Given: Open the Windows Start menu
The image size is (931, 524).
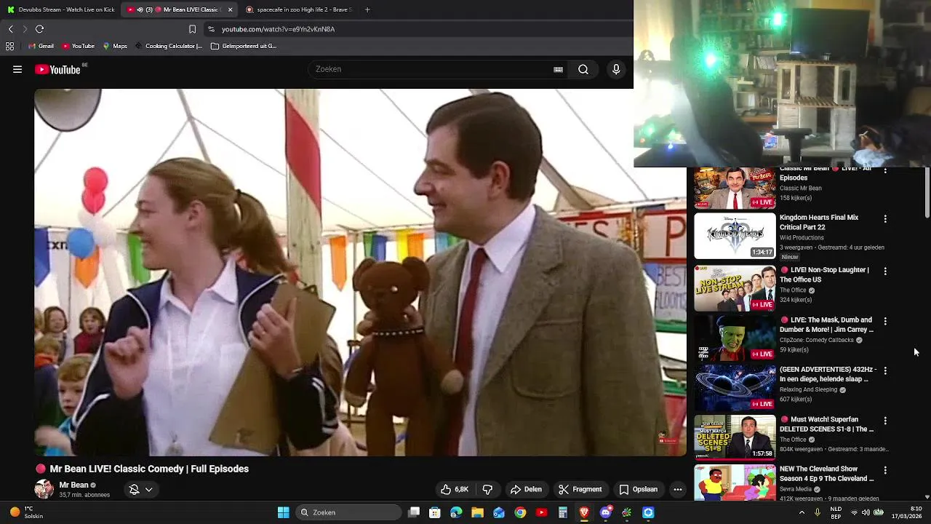Looking at the screenshot, I should pos(283,512).
